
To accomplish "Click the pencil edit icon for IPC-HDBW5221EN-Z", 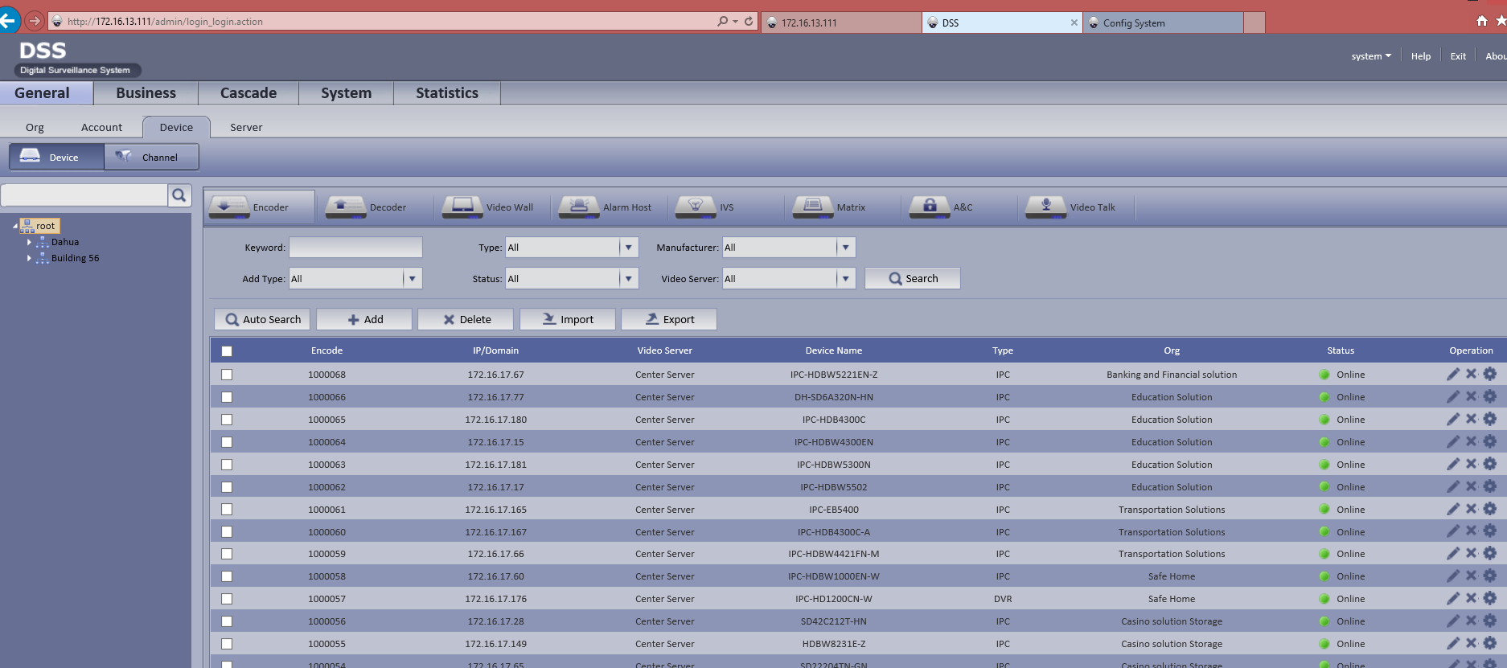I will 1452,374.
